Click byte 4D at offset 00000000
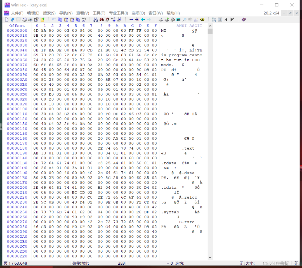Screen dimensions: 302x268 pyautogui.click(x=36, y=31)
